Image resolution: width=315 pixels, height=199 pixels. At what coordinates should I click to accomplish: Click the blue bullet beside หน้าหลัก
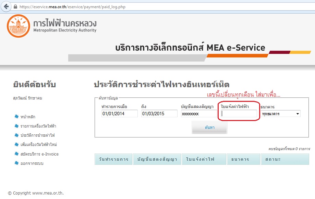point(16,117)
